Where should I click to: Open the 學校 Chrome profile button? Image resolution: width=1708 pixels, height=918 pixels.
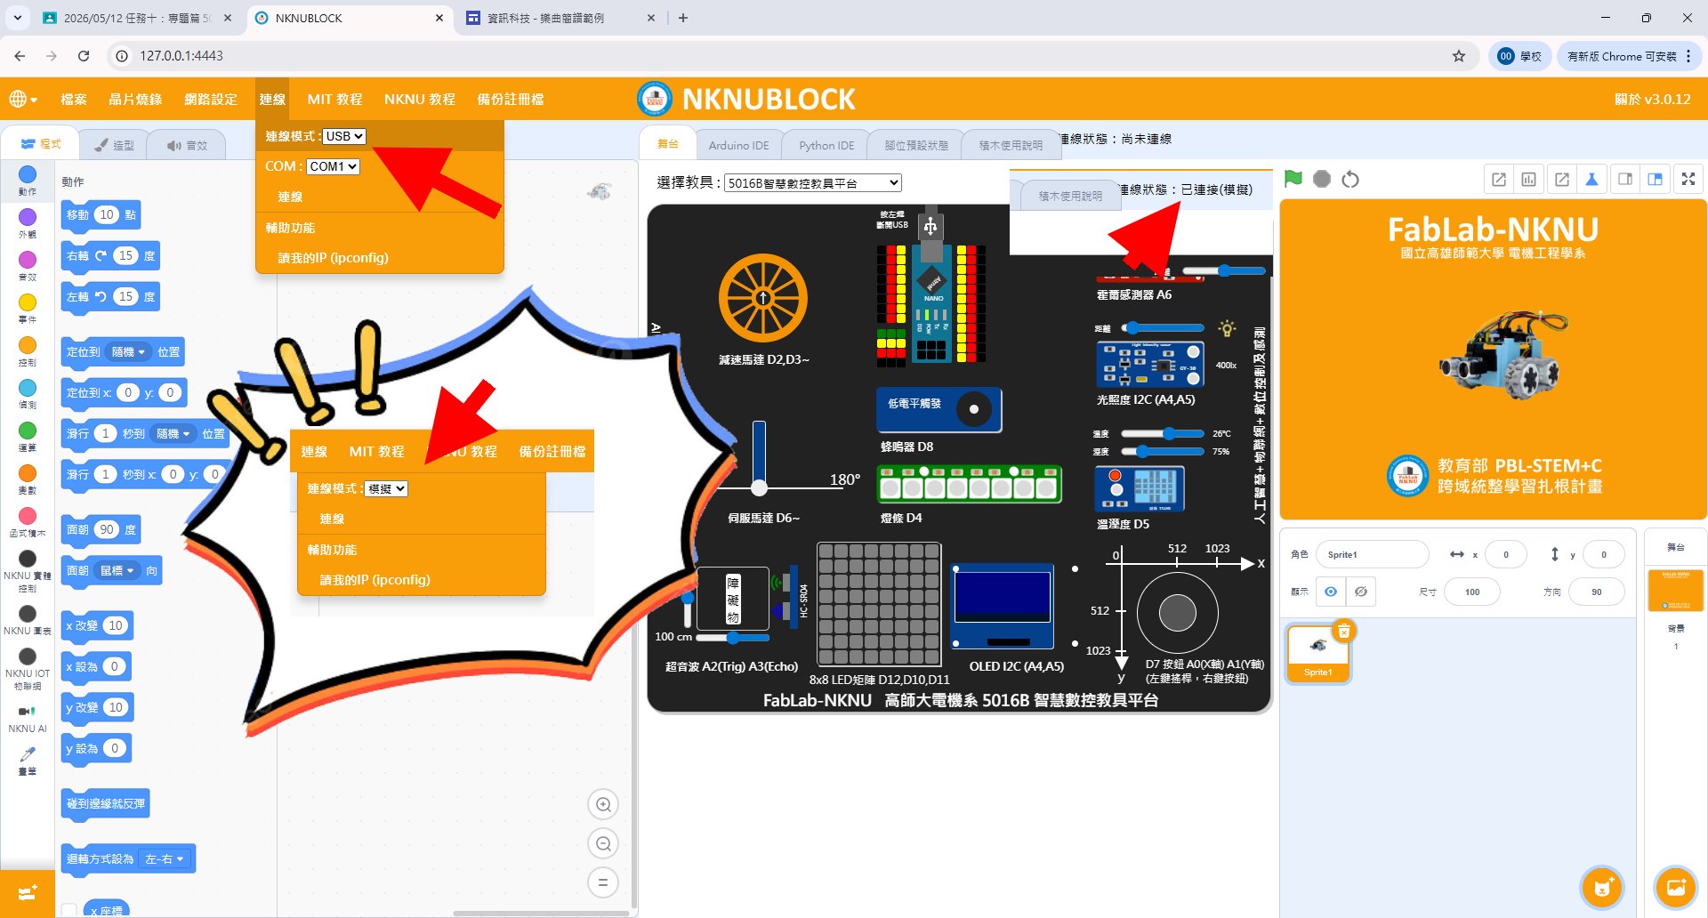click(x=1520, y=56)
